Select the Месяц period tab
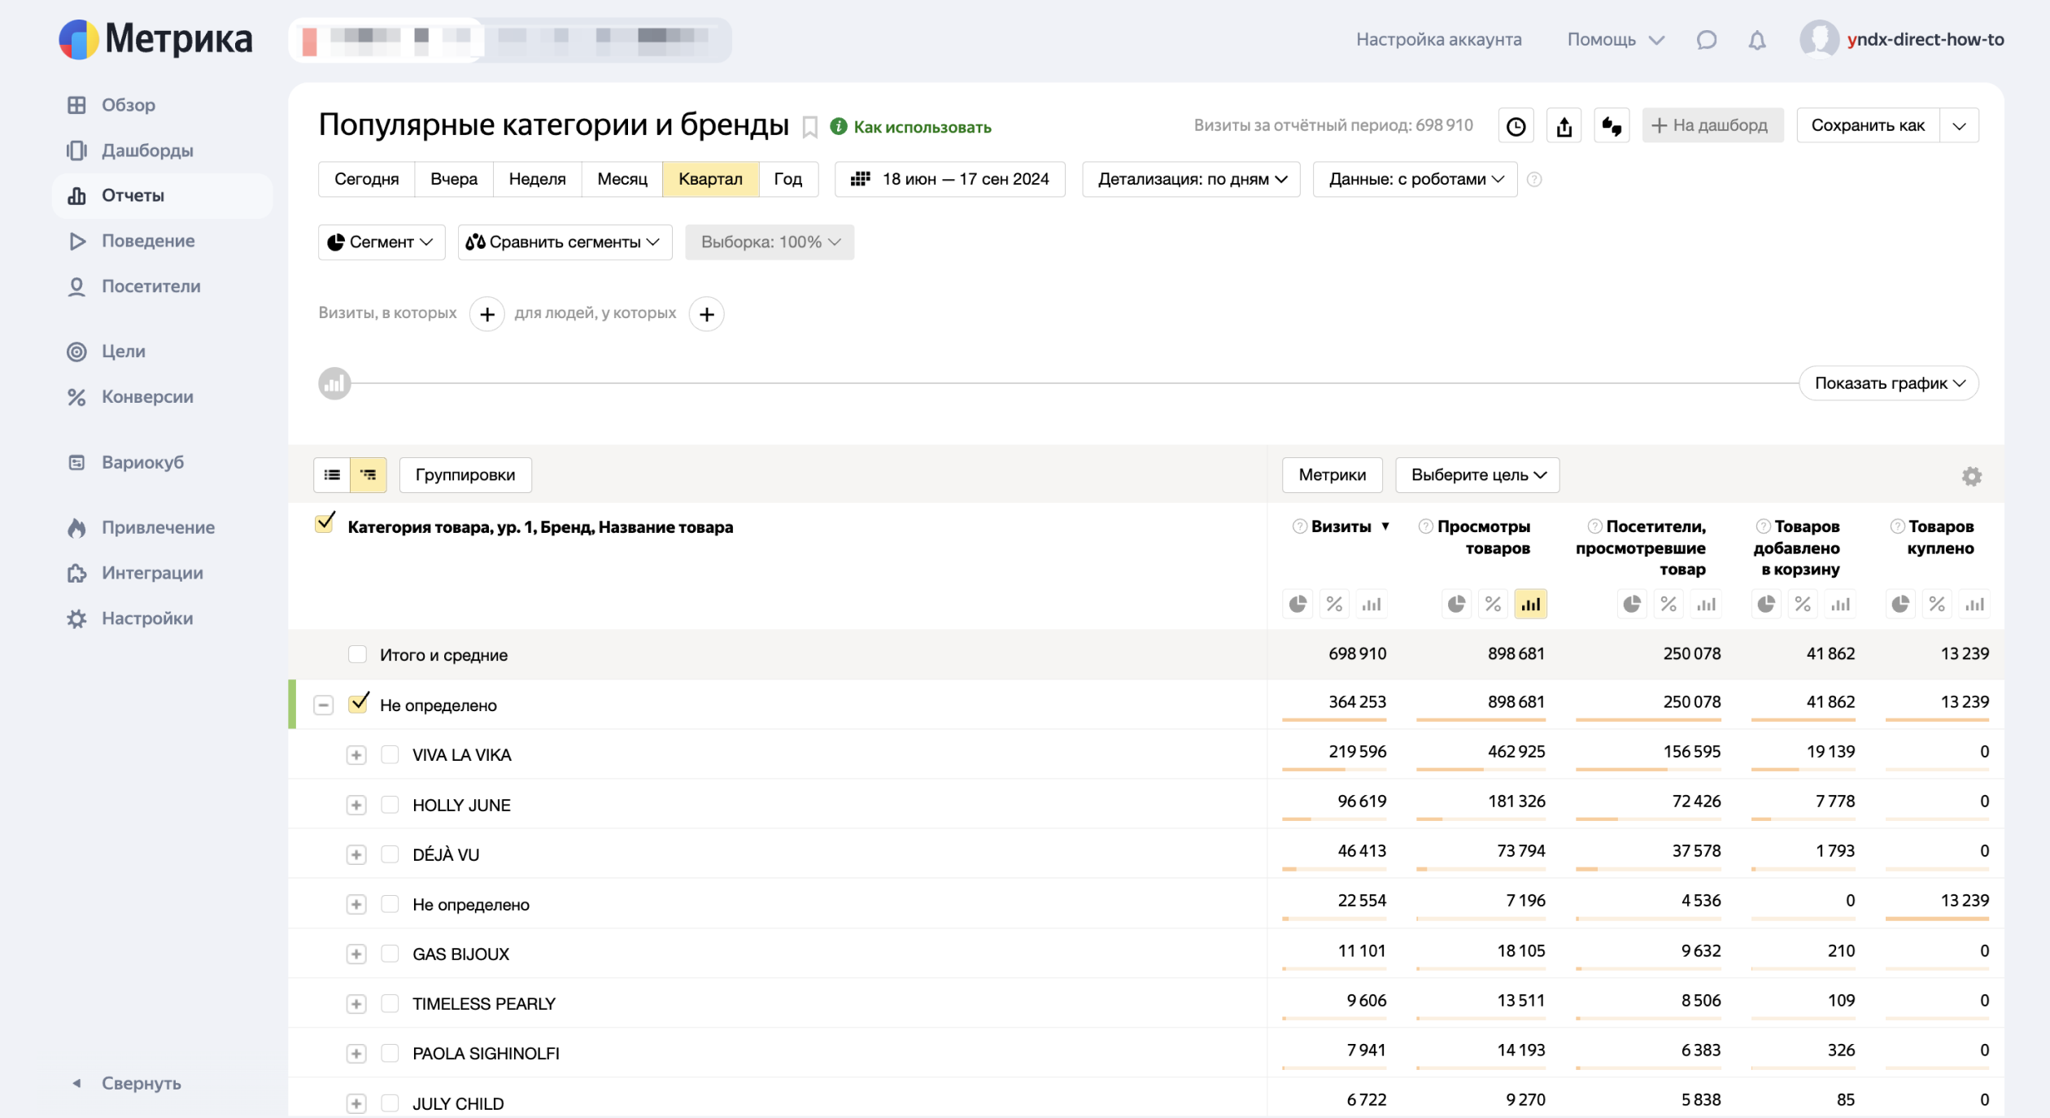This screenshot has height=1118, width=2050. point(622,179)
